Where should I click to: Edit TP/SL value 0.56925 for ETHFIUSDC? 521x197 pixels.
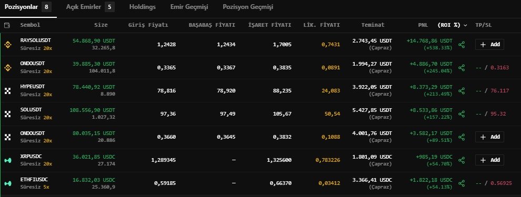pyautogui.click(x=501, y=183)
